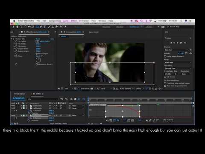Image resolution: width=205 pixels, height=154 pixels.
Task: Click the current timecode field in timeline
Action: [19, 98]
